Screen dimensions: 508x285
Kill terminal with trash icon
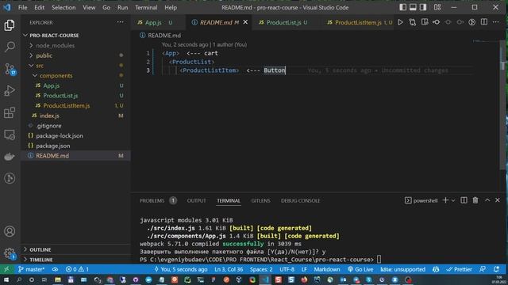click(475, 200)
